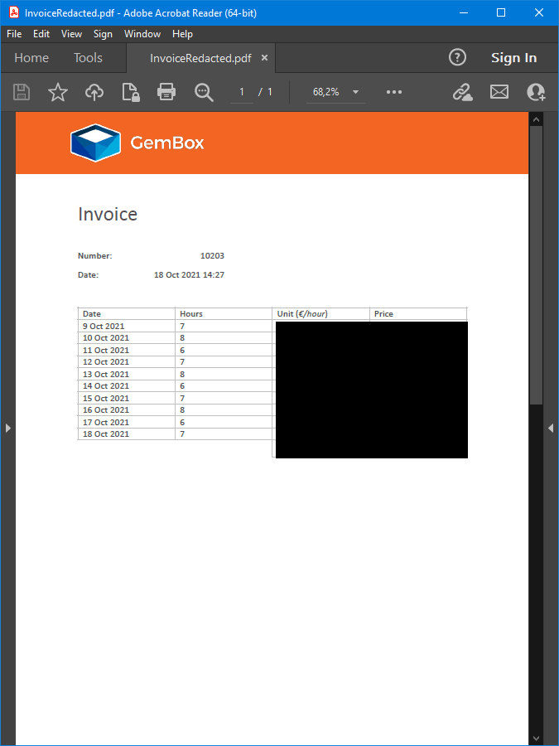559x746 pixels.
Task: Show more tools via the ellipsis
Action: click(x=394, y=92)
